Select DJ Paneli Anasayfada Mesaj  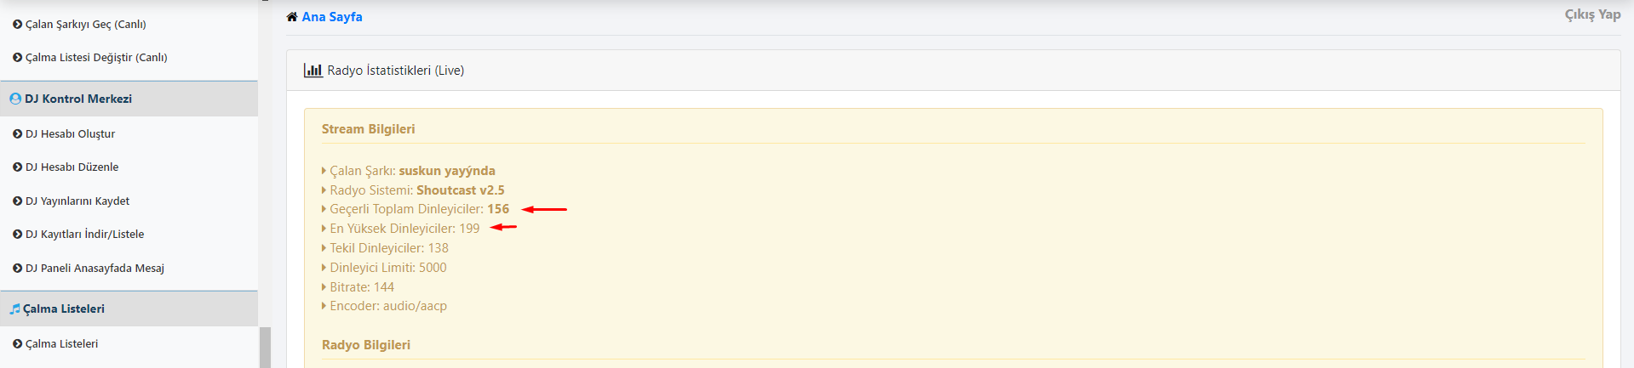coord(95,269)
